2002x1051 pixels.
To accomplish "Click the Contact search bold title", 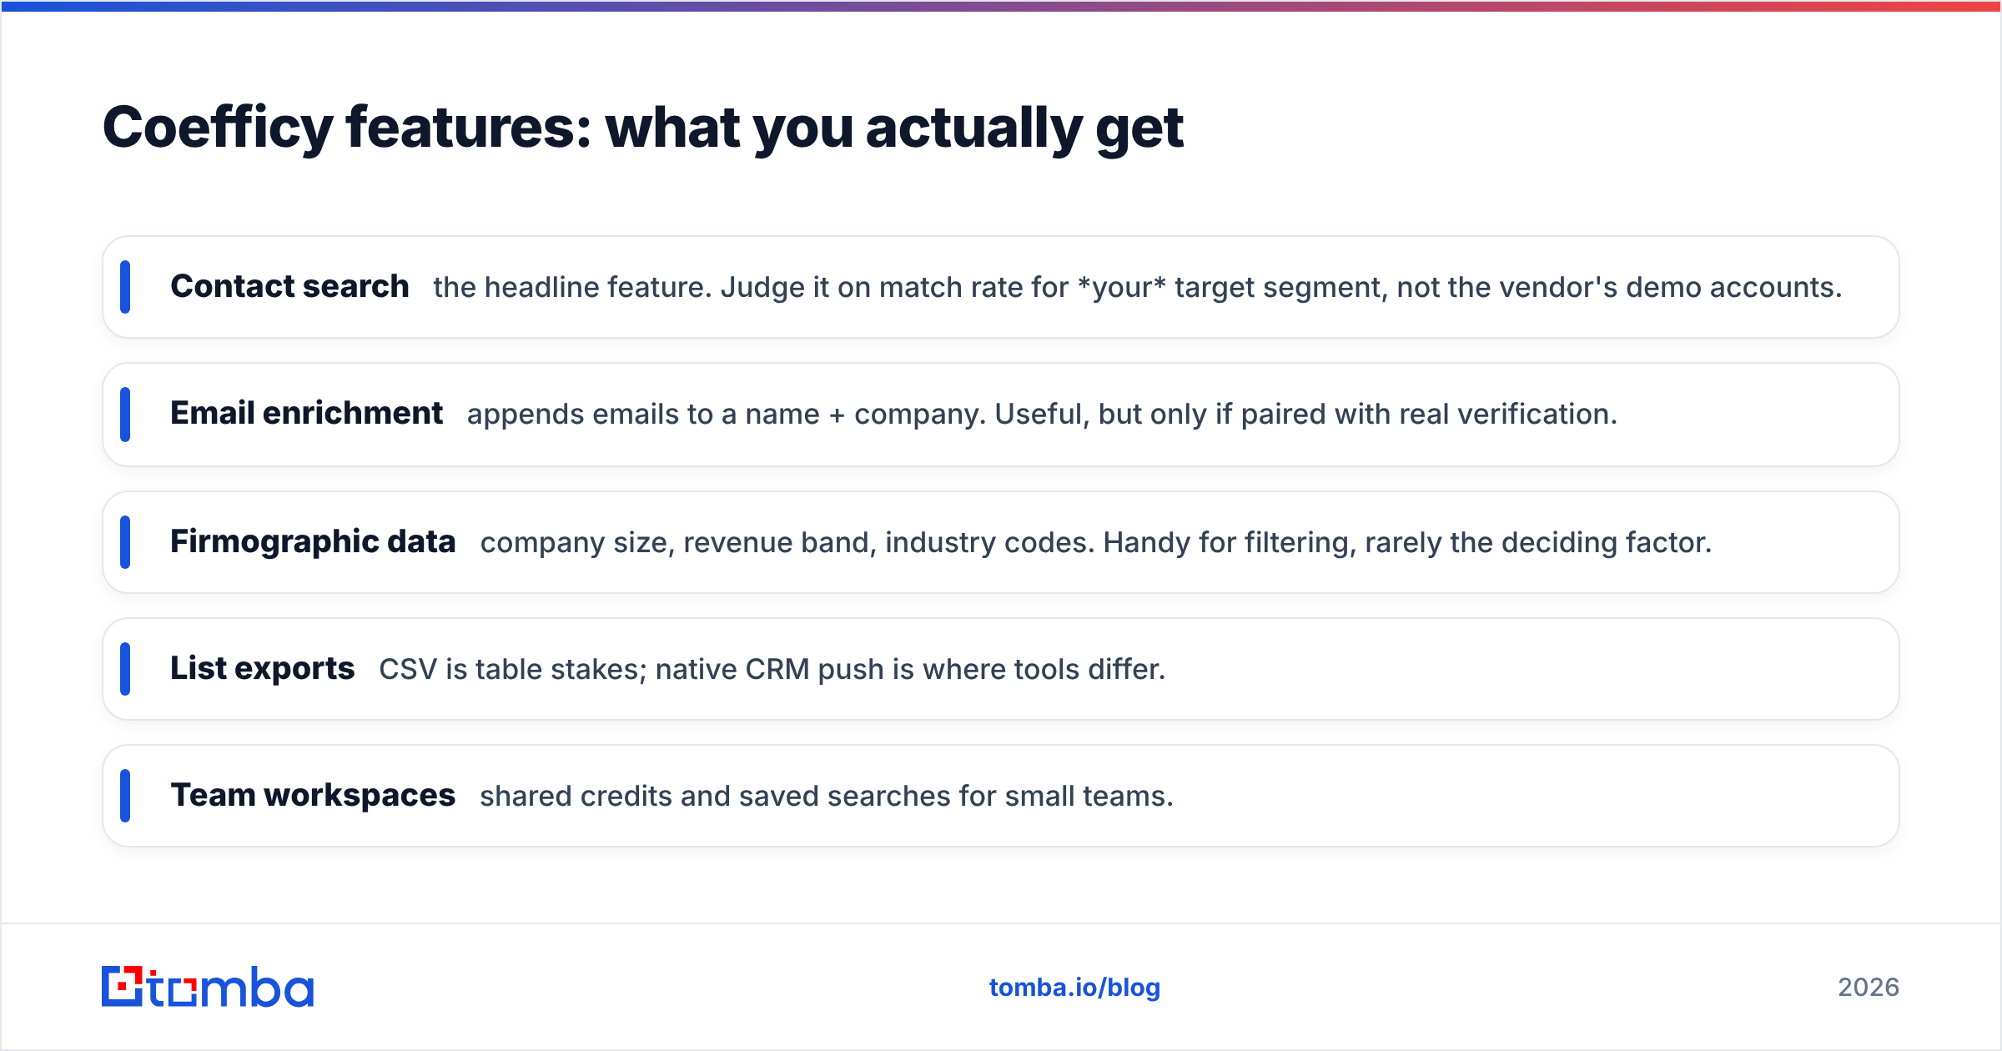I will click(289, 286).
